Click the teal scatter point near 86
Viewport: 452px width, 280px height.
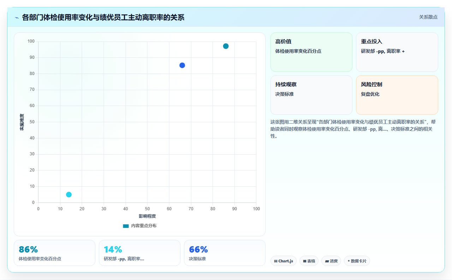click(226, 46)
